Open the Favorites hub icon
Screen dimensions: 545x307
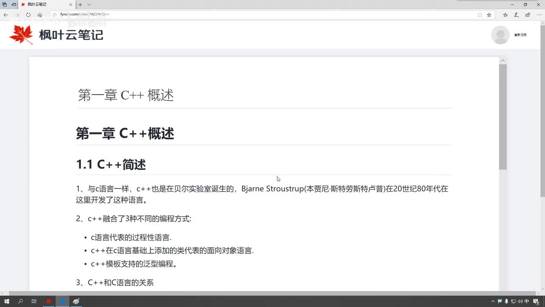click(505, 14)
